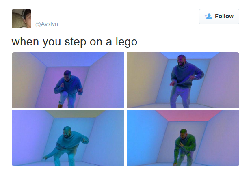Screen dimensions: 251x170
Task: Click the "Follow" text label
Action: click(x=224, y=16)
